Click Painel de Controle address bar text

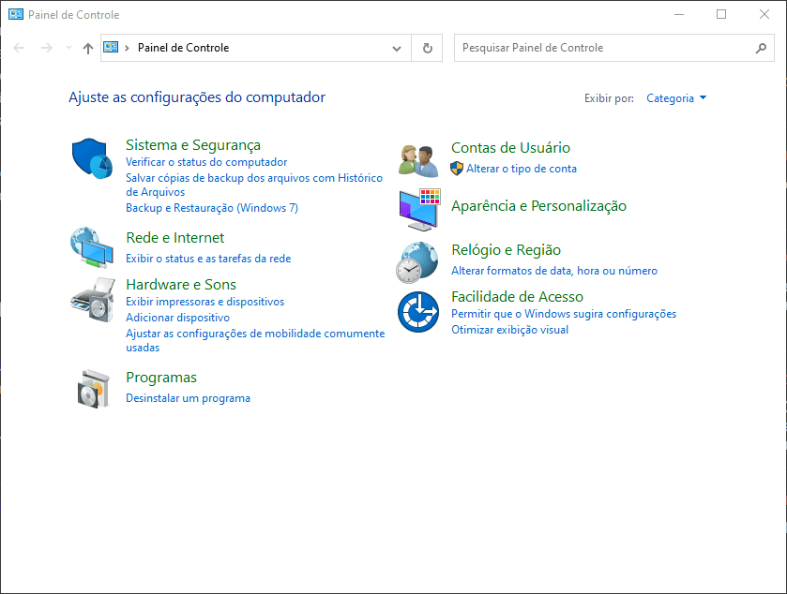pos(183,48)
